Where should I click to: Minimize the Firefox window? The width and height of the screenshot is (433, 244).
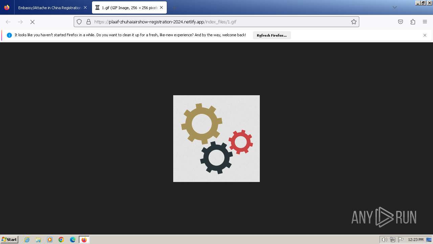click(418, 3)
